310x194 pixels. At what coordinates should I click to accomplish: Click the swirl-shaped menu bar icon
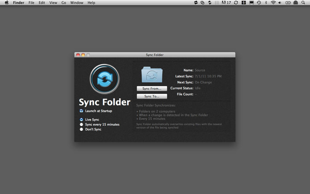[x=210, y=3]
